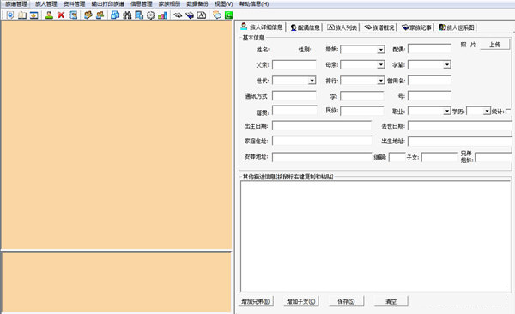This screenshot has height=314, width=515.
Task: Switch to the 族谱概况 tab
Action: [379, 27]
